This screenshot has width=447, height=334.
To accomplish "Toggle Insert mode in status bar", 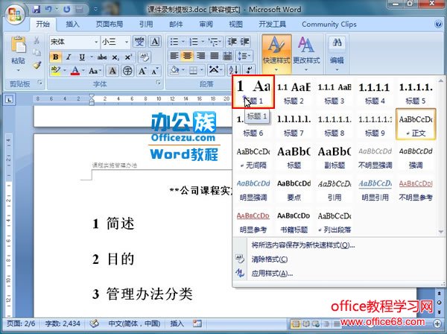I will (177, 324).
